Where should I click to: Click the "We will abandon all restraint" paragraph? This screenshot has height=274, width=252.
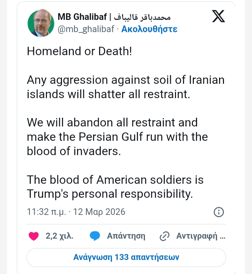coord(117,136)
